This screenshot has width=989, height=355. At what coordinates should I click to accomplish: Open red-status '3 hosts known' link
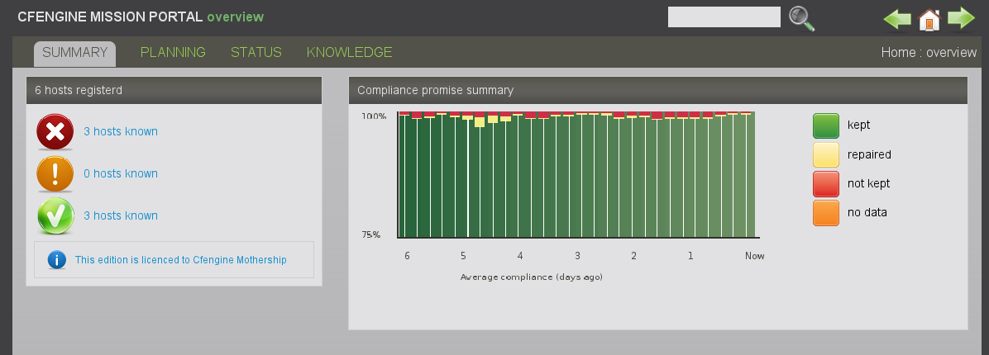click(x=121, y=131)
